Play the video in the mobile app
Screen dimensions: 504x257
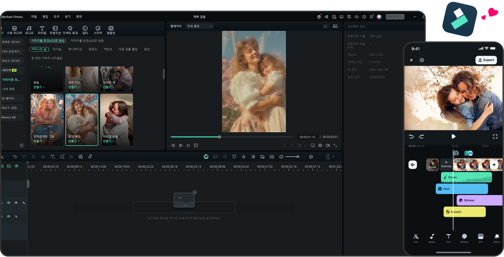(x=453, y=137)
